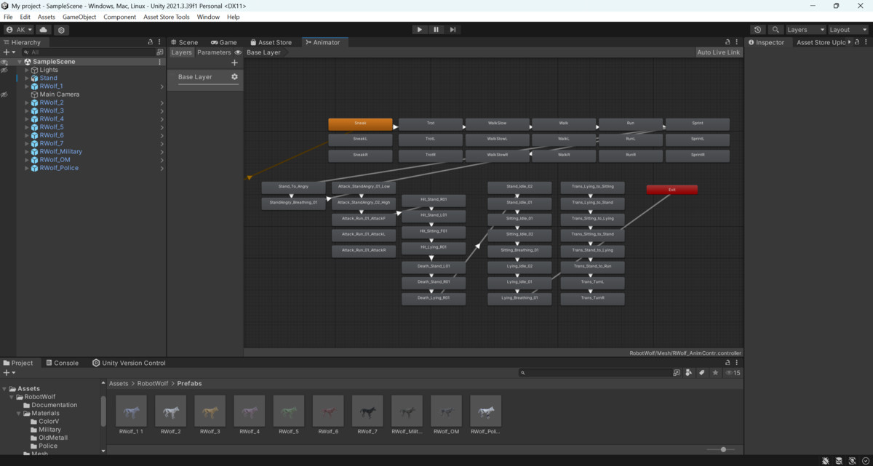Click the Base Layer settings gear
The height and width of the screenshot is (466, 873).
point(234,77)
